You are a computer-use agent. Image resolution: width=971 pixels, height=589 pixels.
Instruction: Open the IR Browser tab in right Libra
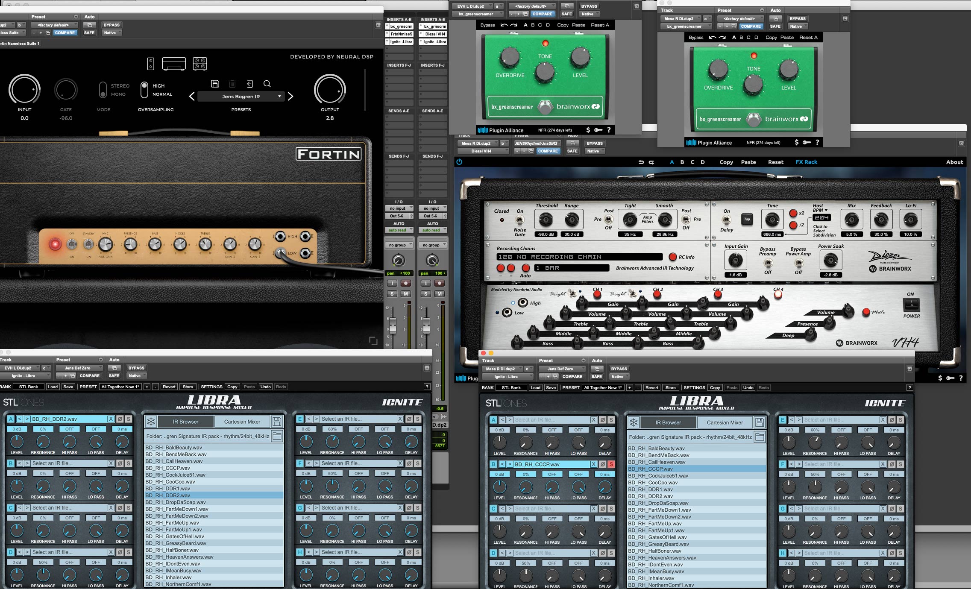[668, 422]
